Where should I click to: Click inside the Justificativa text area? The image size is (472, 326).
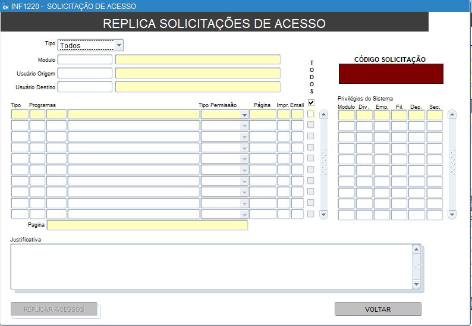(x=211, y=267)
